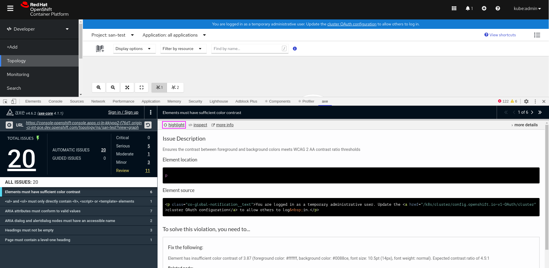549x268 pixels.
Task: Open the Lighthouse DevTools tab
Action: coord(219,101)
